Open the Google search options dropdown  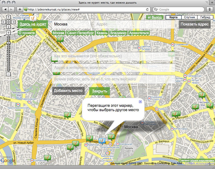pos(157,10)
